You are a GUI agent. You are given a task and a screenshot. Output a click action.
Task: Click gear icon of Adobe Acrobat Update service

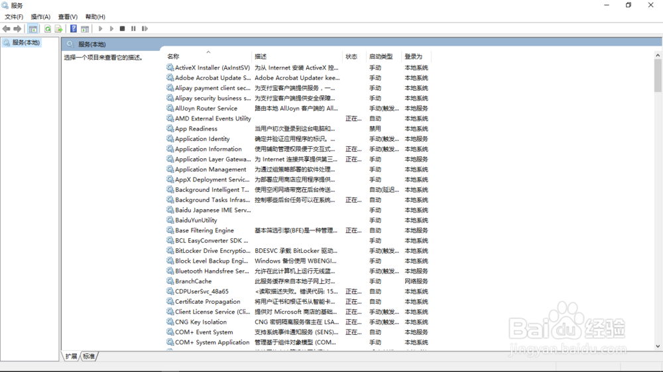point(170,77)
